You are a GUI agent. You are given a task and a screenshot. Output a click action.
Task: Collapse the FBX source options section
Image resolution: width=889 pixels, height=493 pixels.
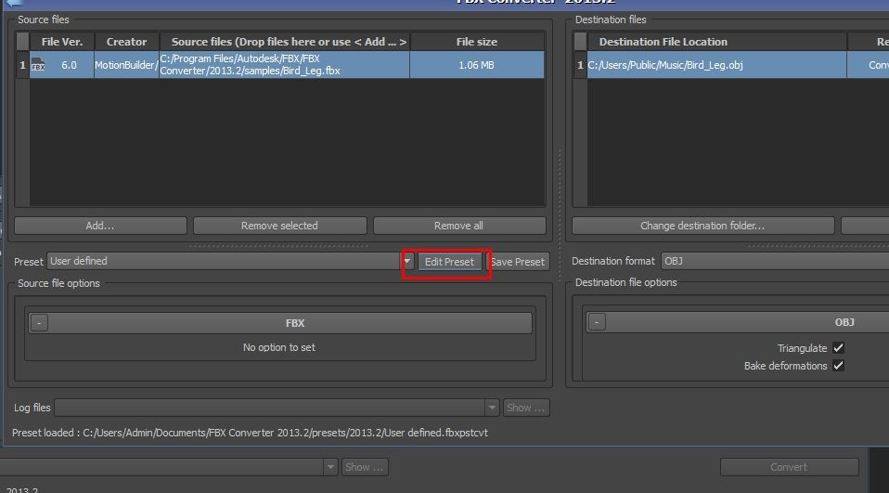[x=39, y=323]
